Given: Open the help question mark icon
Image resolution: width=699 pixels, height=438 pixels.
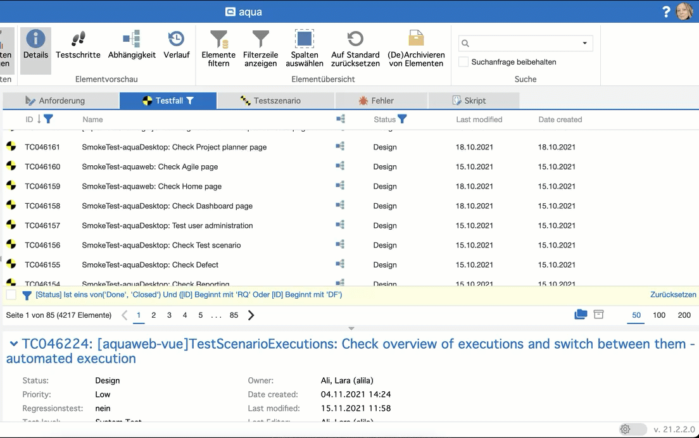Looking at the screenshot, I should click(x=666, y=11).
